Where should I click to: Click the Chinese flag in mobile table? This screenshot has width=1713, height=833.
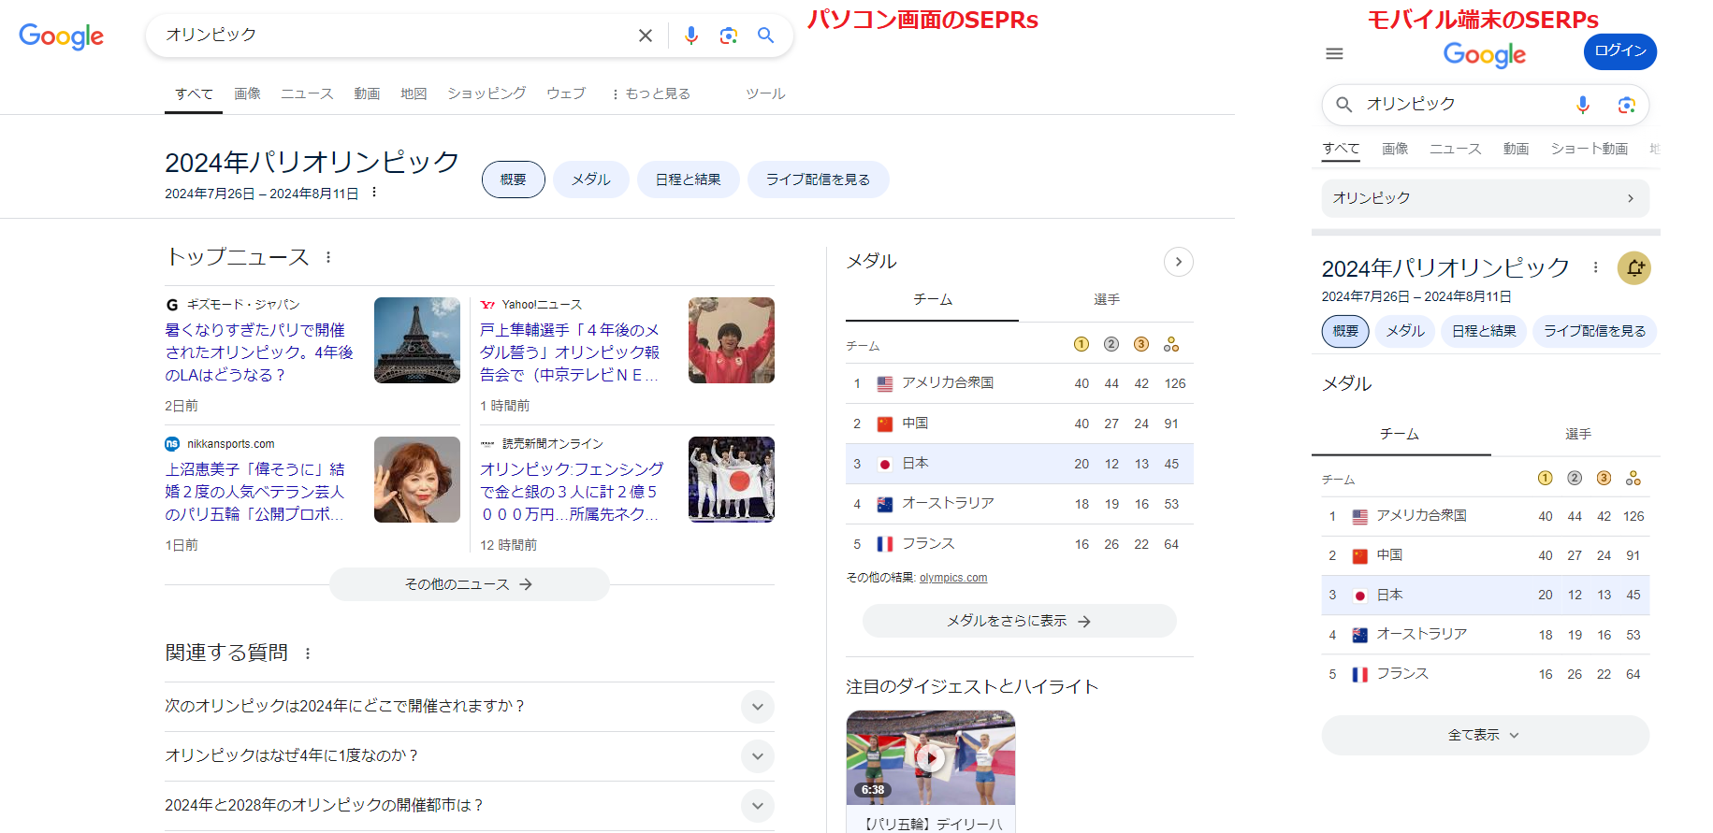(1360, 556)
